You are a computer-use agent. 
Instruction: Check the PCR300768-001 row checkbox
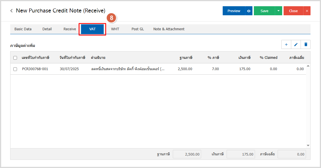(15, 69)
